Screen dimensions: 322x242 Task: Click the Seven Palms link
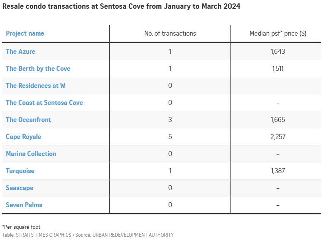24,205
